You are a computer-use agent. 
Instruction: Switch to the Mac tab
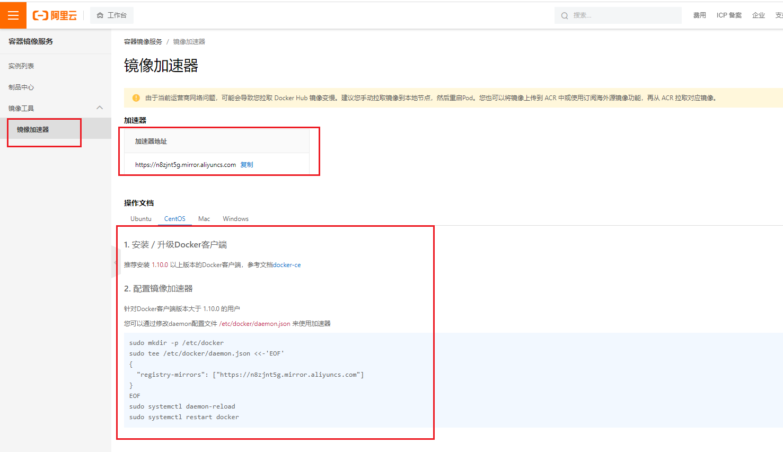(204, 219)
